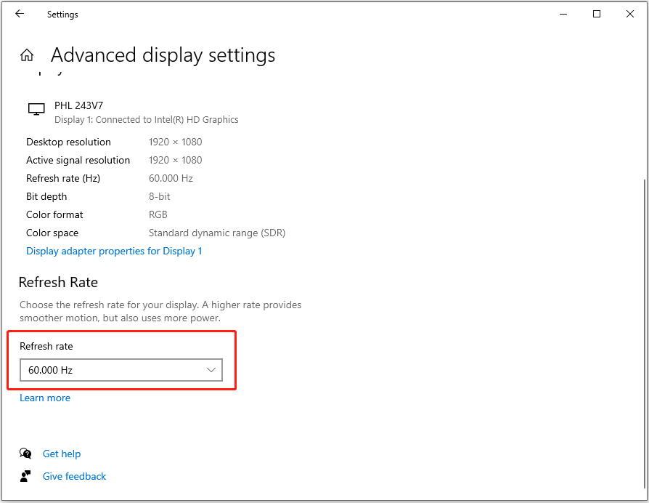Click the Advanced display settings heading
This screenshot has width=649, height=503.
(163, 55)
